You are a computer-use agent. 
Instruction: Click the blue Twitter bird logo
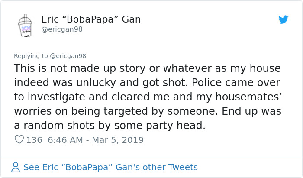coord(283,19)
